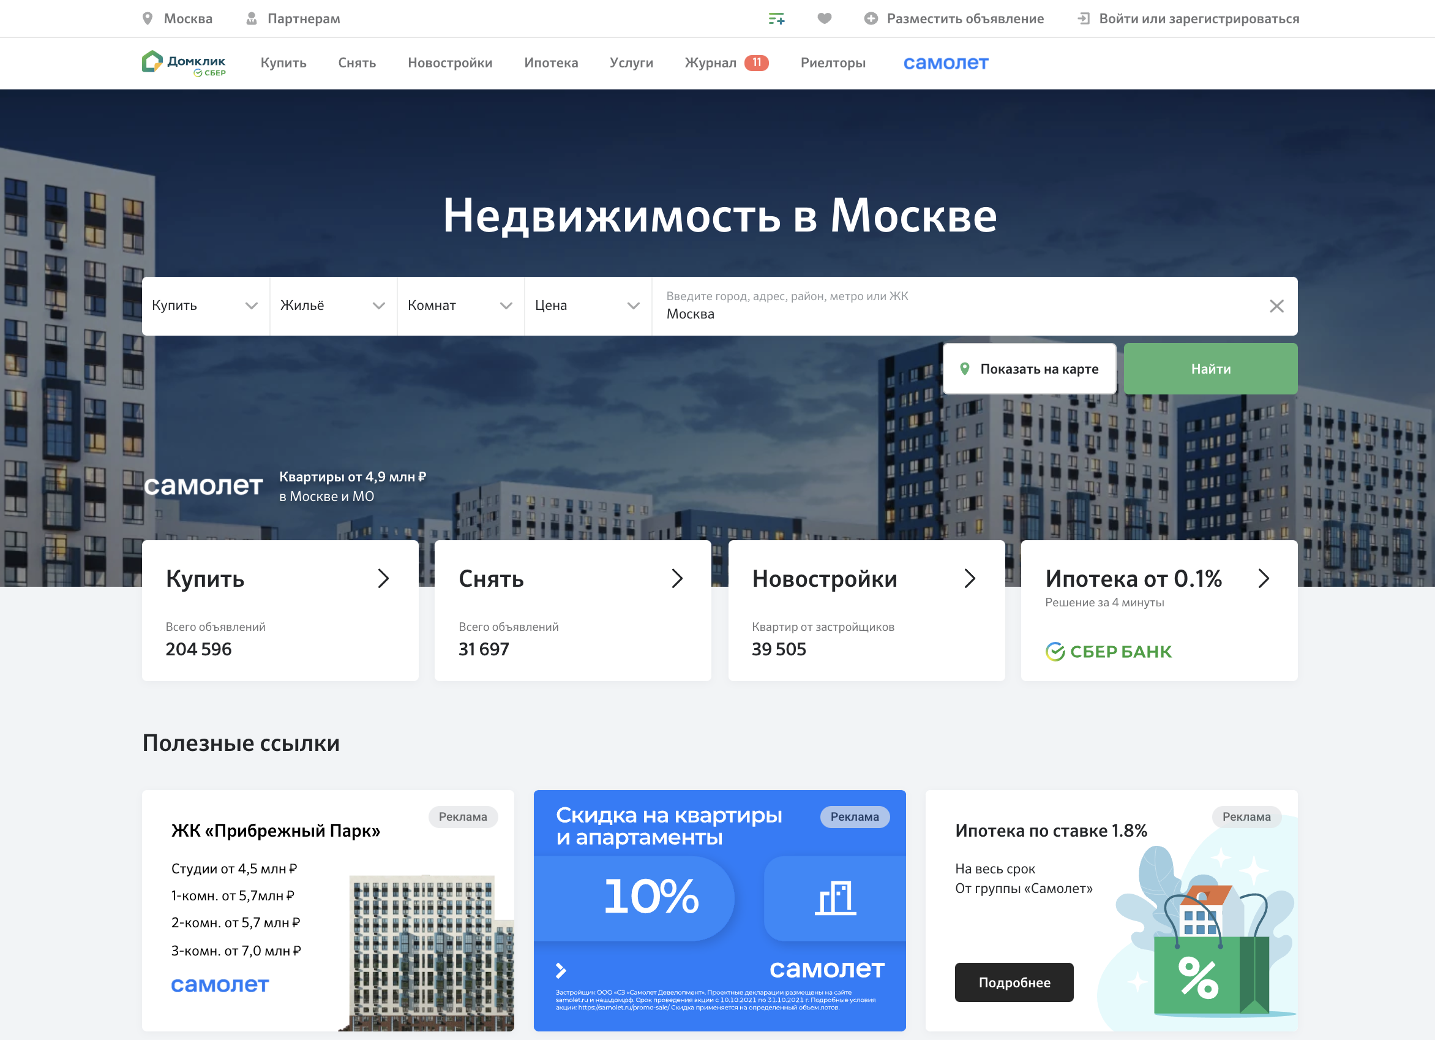Click the chevron arrow in blue ad
The height and width of the screenshot is (1040, 1435).
(x=561, y=970)
